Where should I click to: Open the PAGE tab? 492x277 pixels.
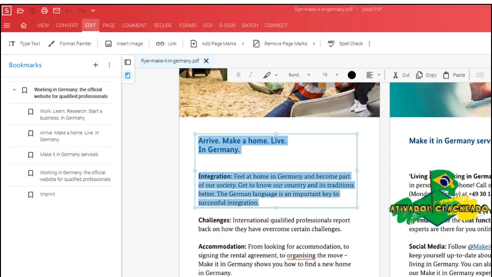pyautogui.click(x=109, y=25)
